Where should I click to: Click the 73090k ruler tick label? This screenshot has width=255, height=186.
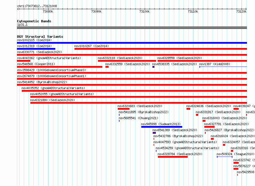tap(96, 11)
